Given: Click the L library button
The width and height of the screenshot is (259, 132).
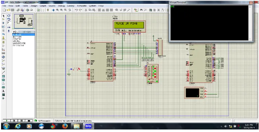Looking at the screenshot, I should [17, 32].
